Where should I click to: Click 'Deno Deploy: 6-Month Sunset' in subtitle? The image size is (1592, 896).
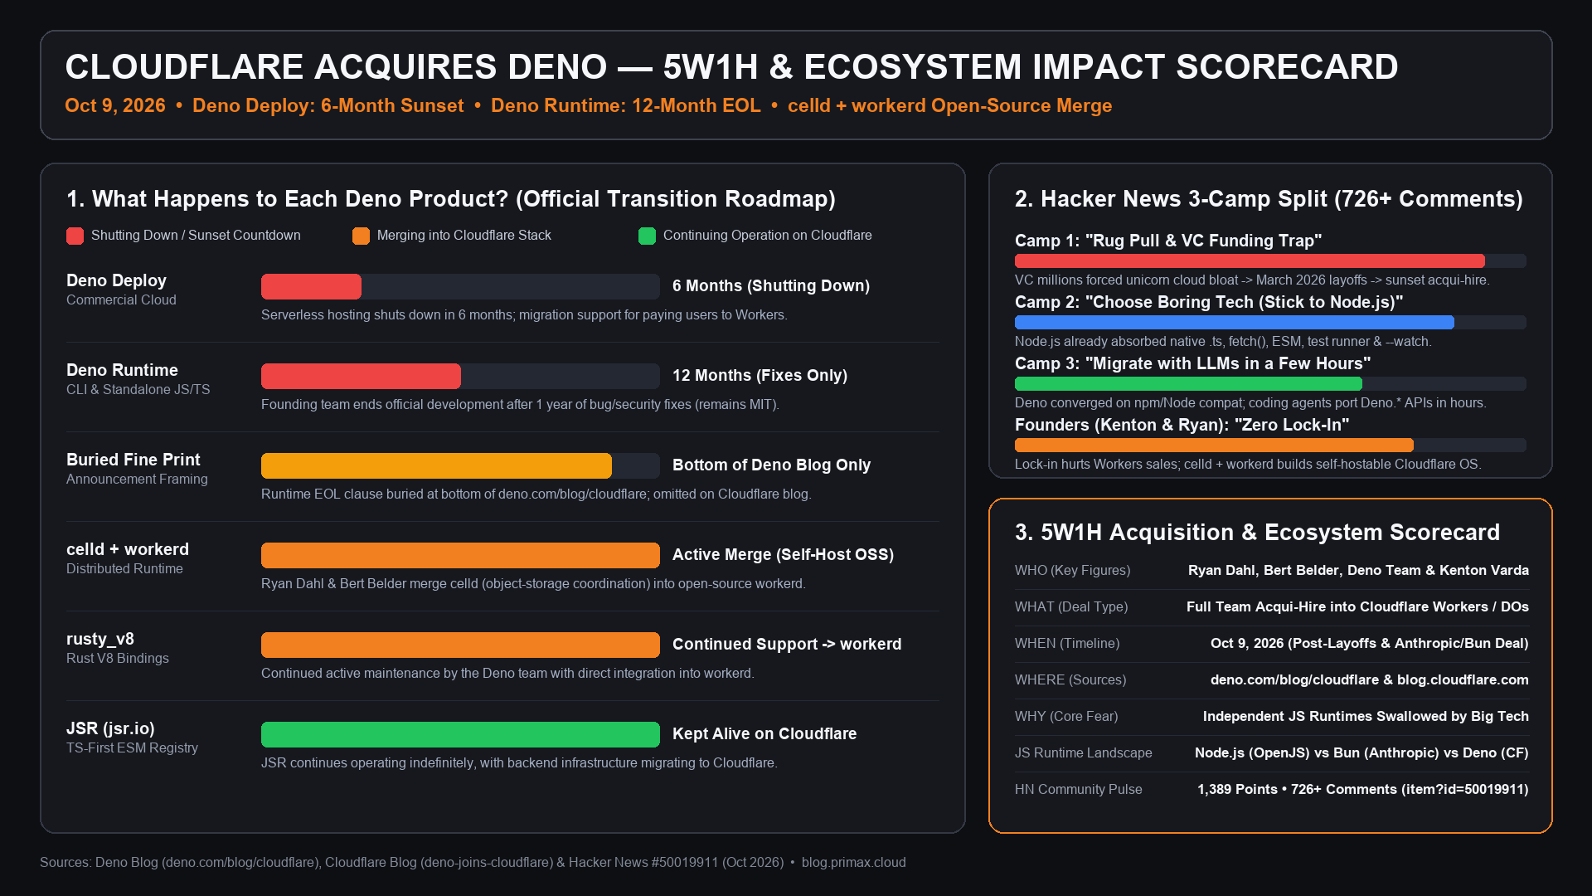coord(328,105)
